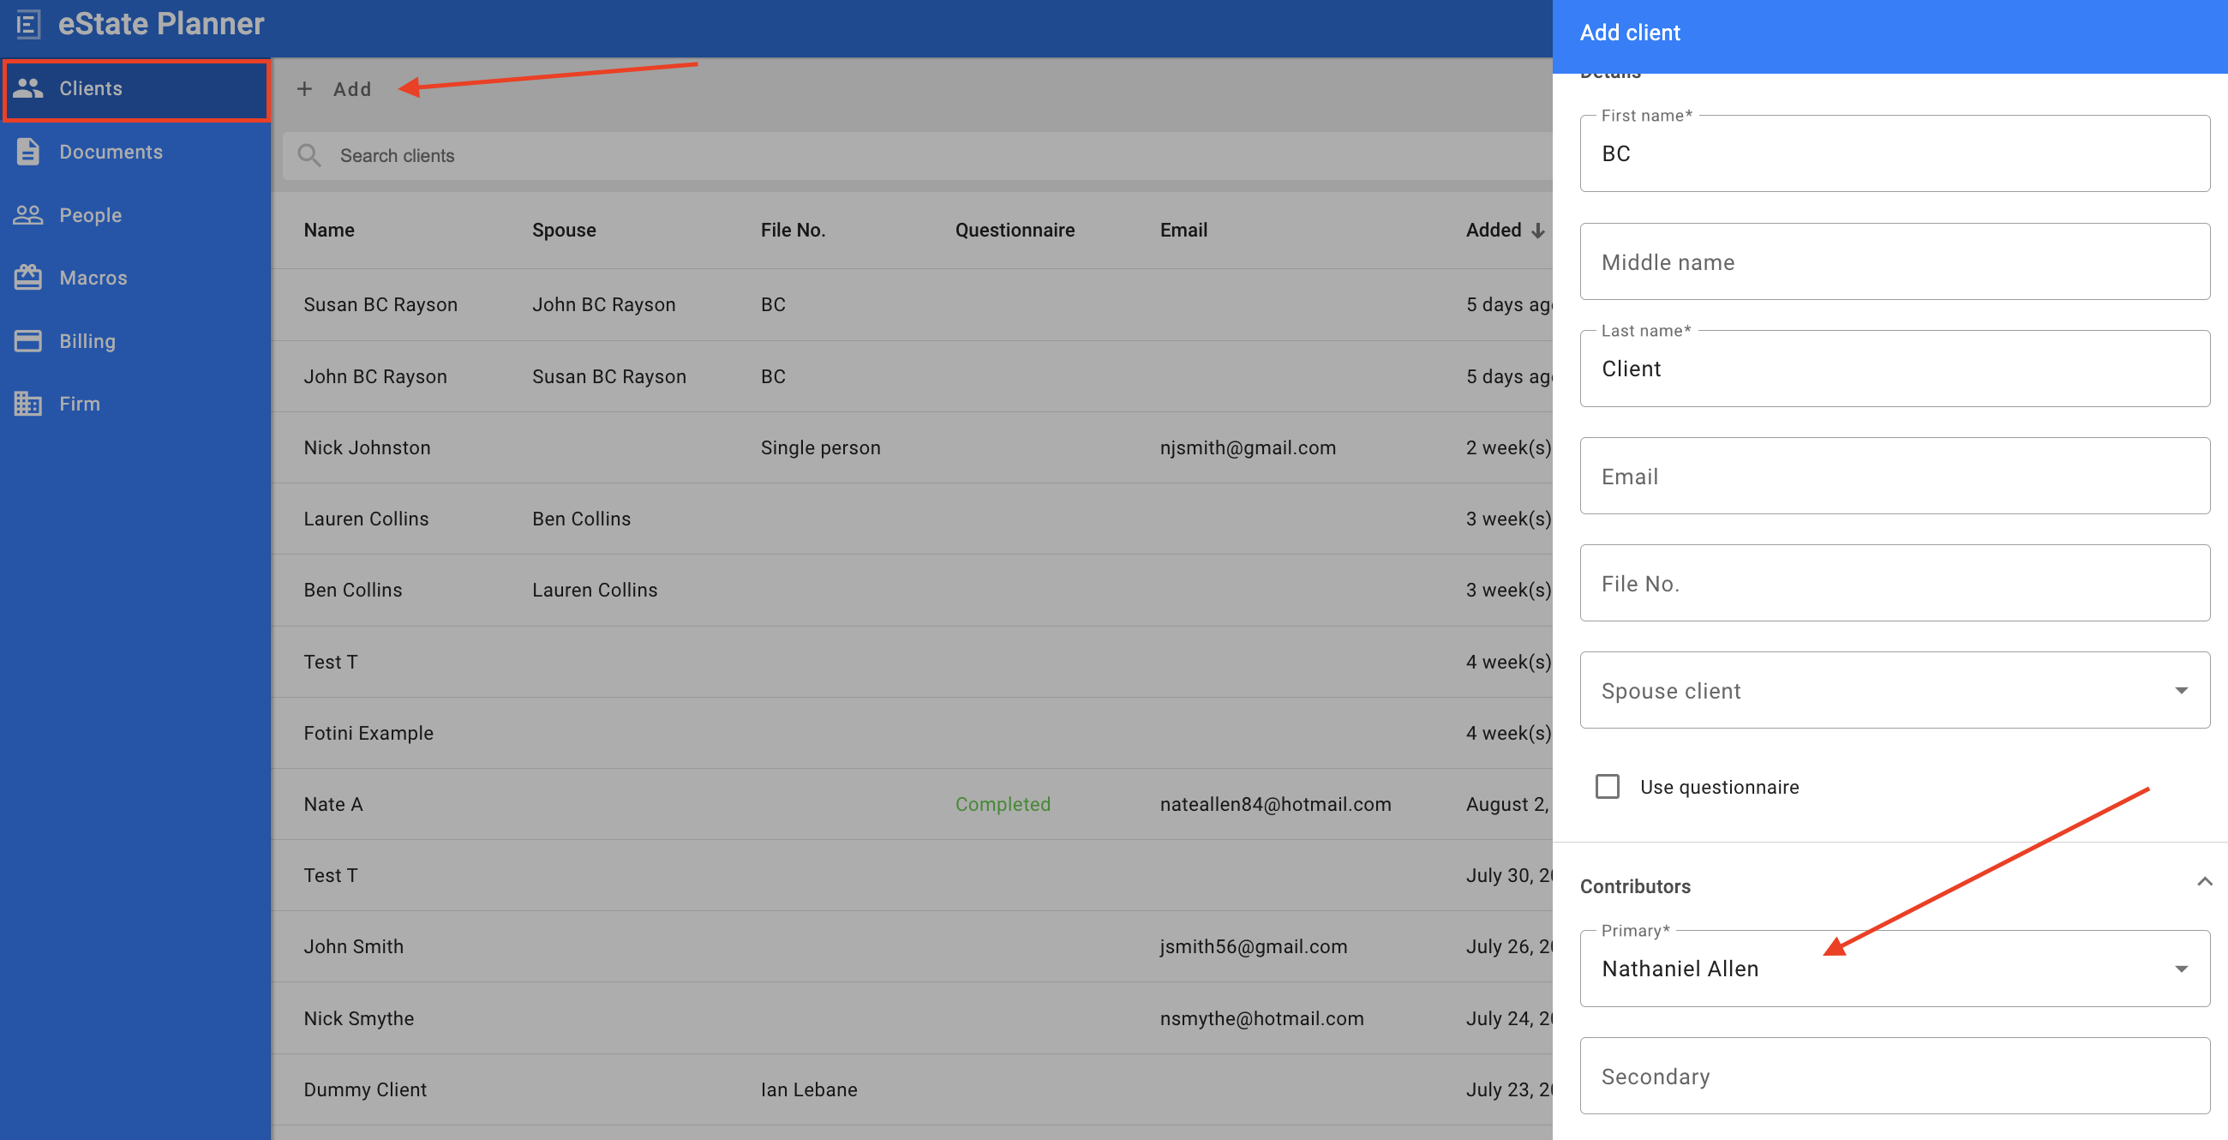Click the eState Planner logo icon
The image size is (2228, 1140).
[27, 23]
